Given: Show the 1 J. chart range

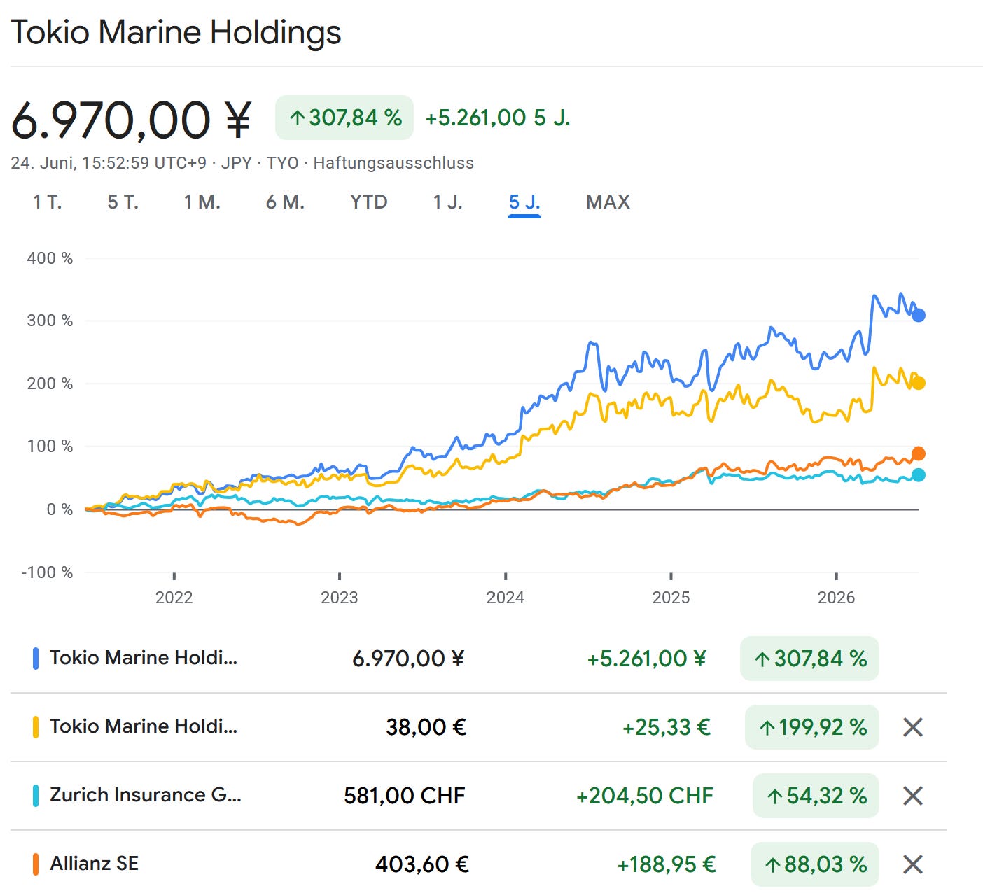Looking at the screenshot, I should pos(448,202).
